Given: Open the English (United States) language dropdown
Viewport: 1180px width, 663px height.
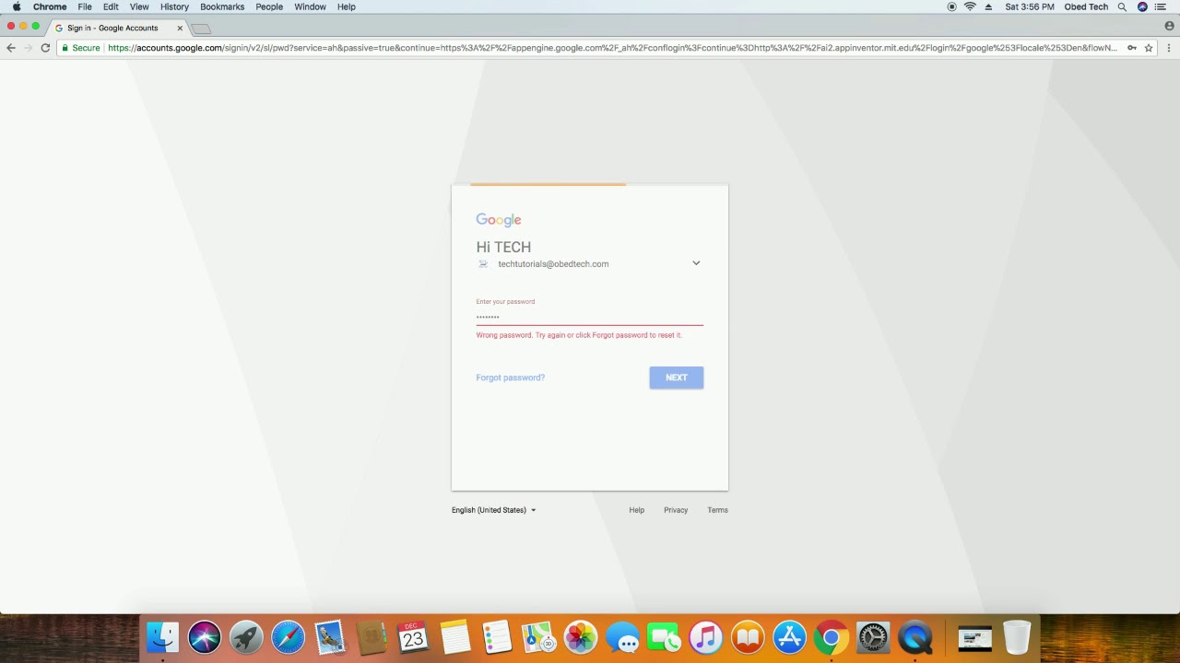Looking at the screenshot, I should (493, 510).
